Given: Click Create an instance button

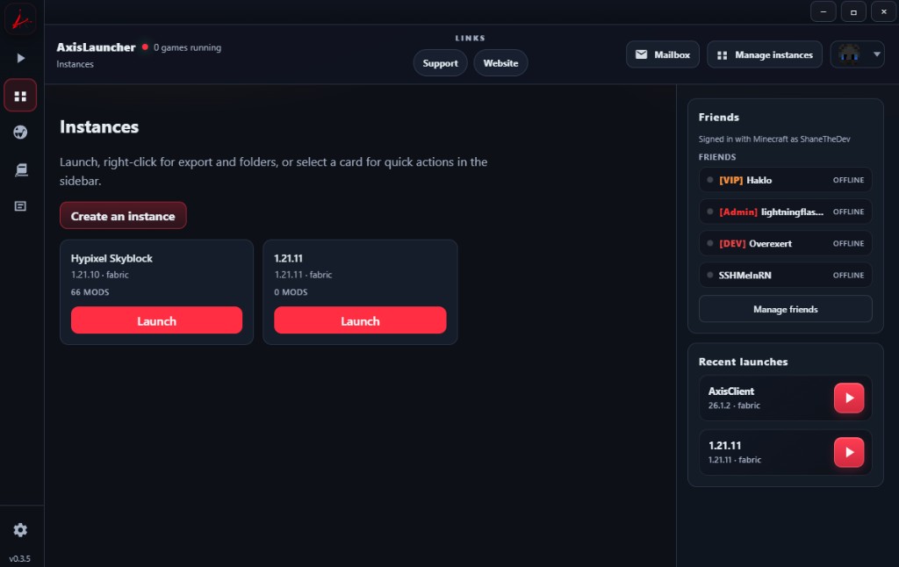Looking at the screenshot, I should click(x=123, y=216).
